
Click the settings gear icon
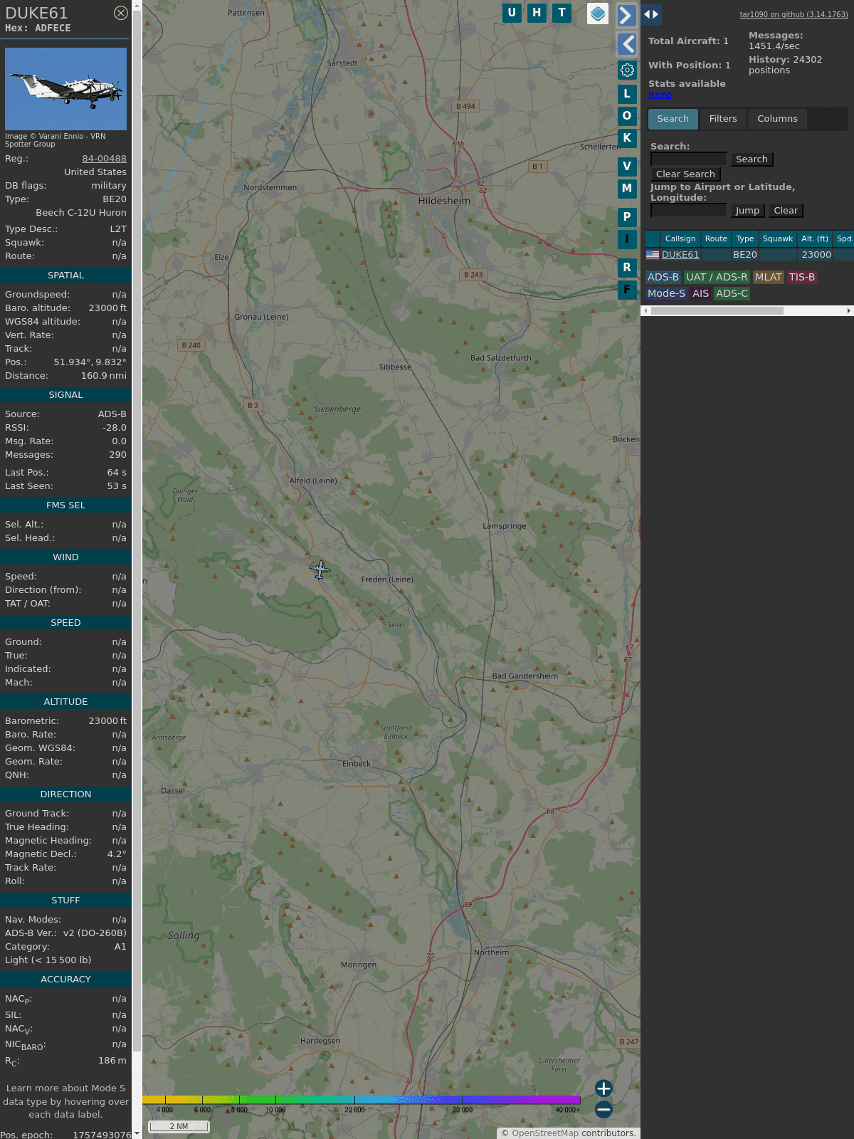click(627, 70)
